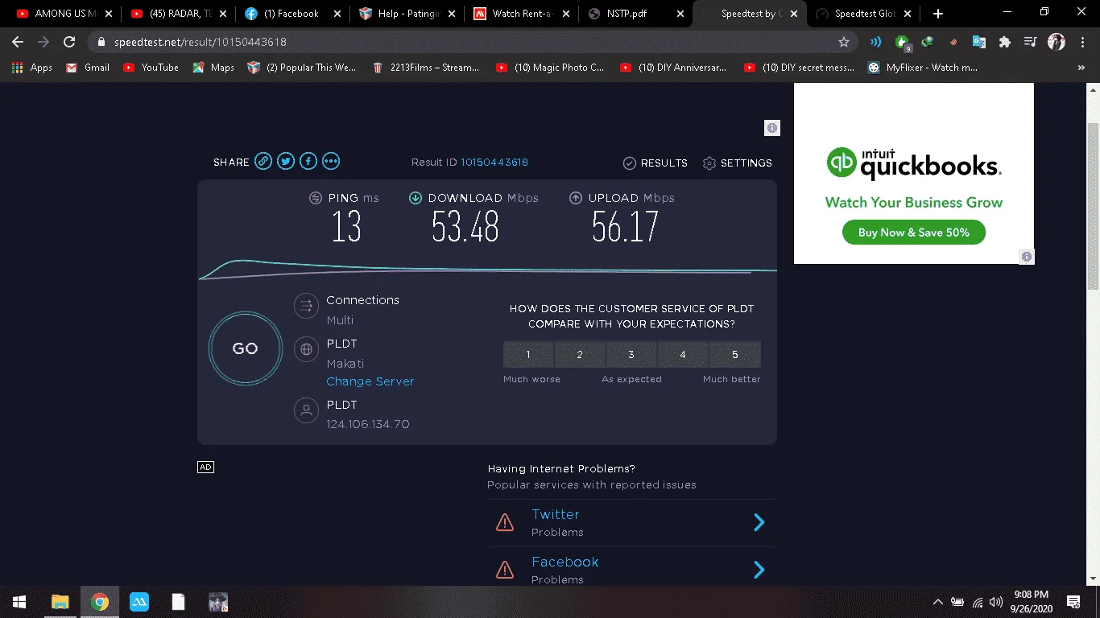
Task: Switch to the (45) RADAR tab
Action: 178,14
